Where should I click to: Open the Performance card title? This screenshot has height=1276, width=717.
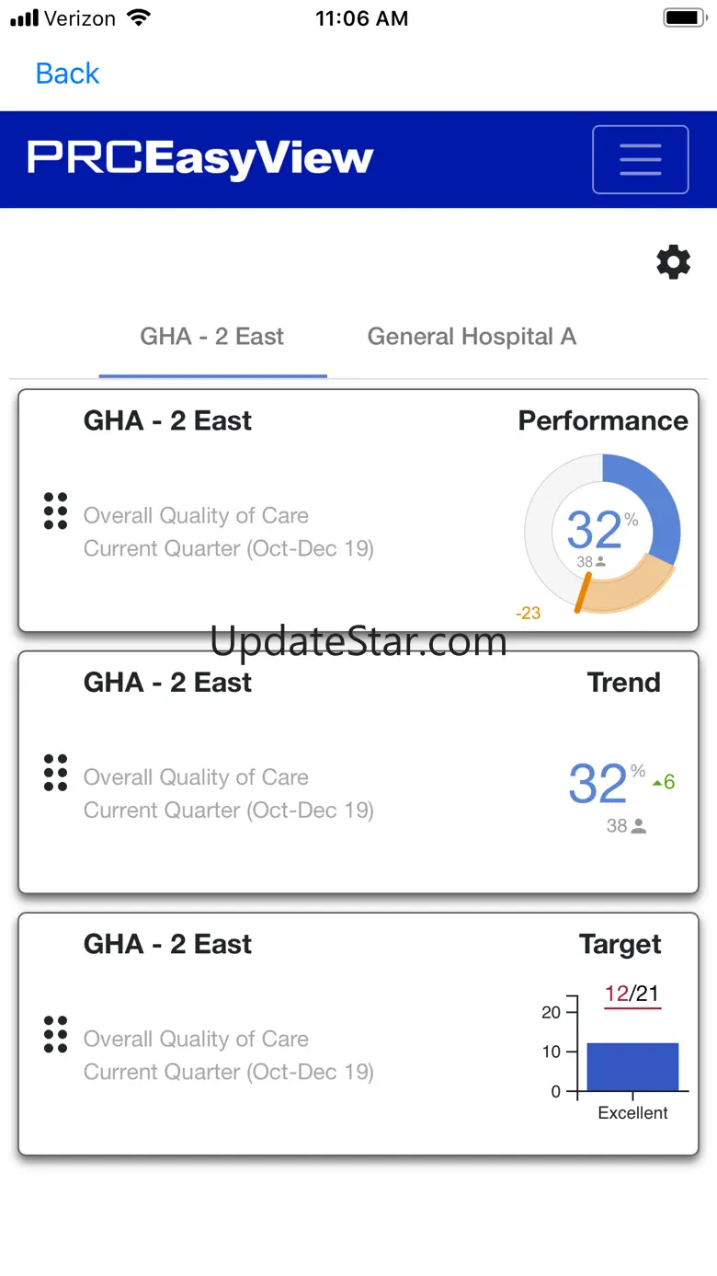click(x=603, y=420)
